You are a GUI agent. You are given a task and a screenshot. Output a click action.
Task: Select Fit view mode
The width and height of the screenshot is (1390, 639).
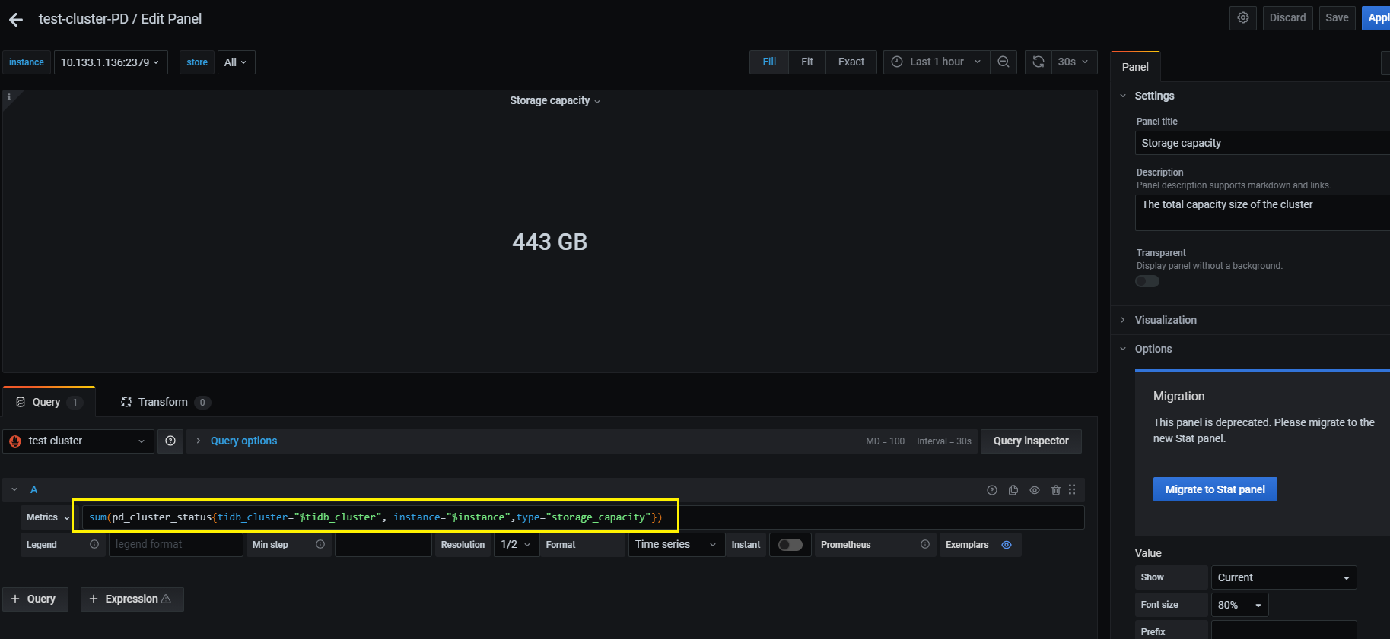(x=807, y=62)
